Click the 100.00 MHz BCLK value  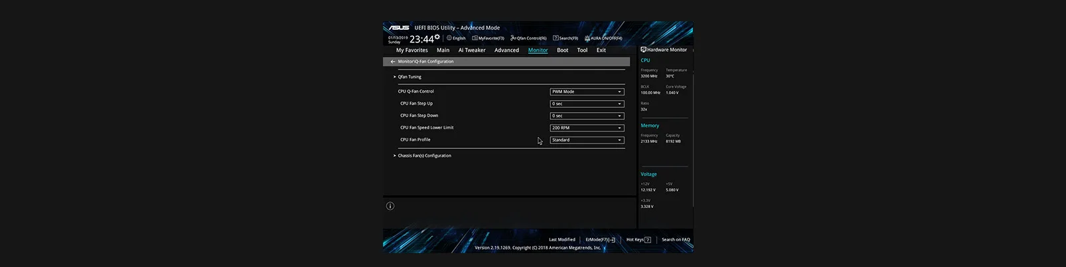(x=650, y=93)
